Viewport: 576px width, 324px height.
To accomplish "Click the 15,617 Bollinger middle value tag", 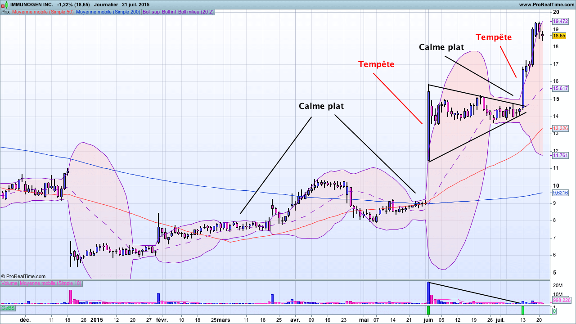I will click(561, 89).
